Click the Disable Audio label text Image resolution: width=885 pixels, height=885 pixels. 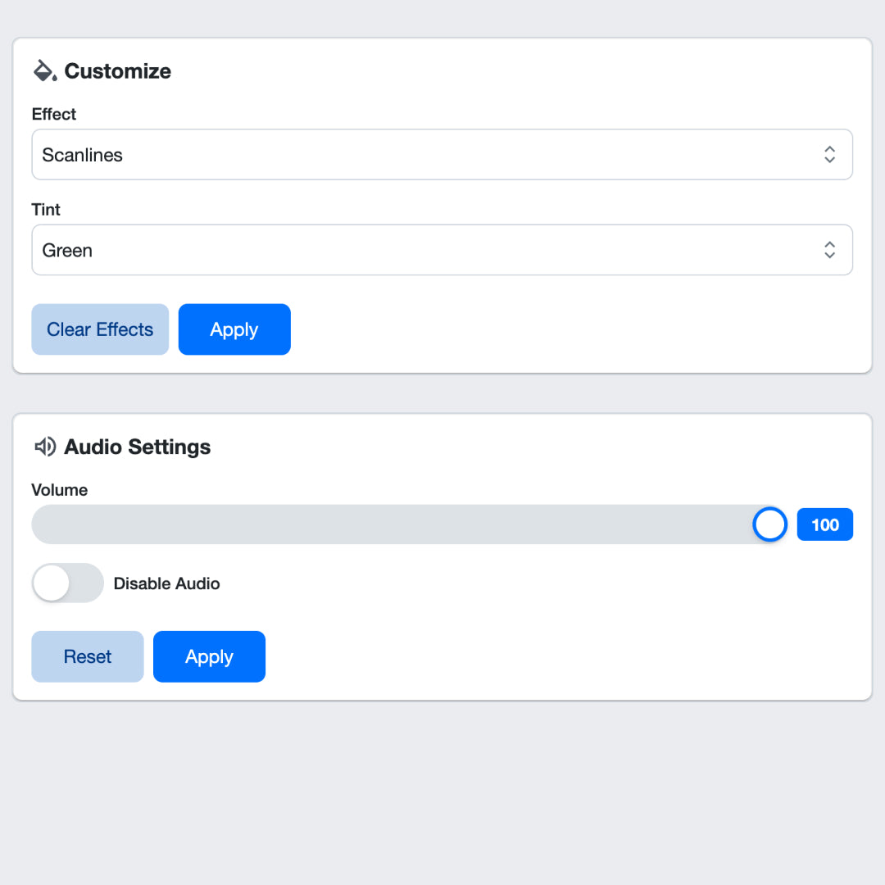tap(166, 583)
